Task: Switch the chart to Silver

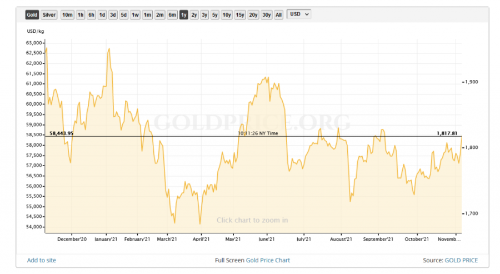Action: pos(49,14)
